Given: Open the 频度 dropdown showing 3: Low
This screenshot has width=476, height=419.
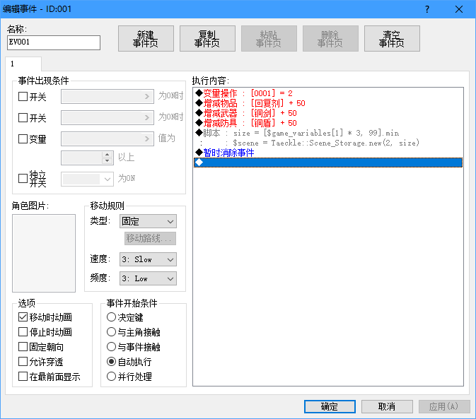Looking at the screenshot, I should click(148, 278).
